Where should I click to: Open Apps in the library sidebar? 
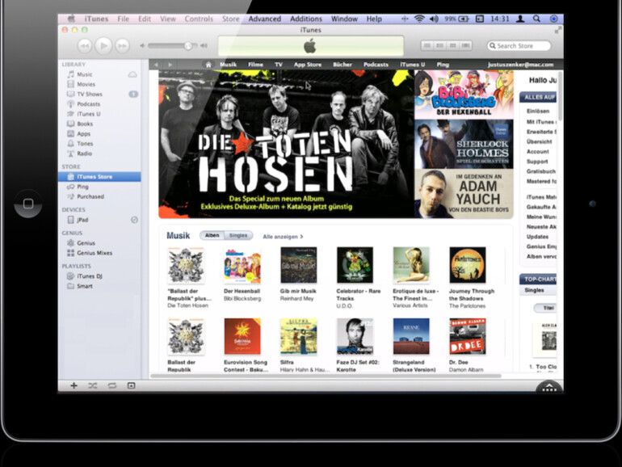coord(83,133)
